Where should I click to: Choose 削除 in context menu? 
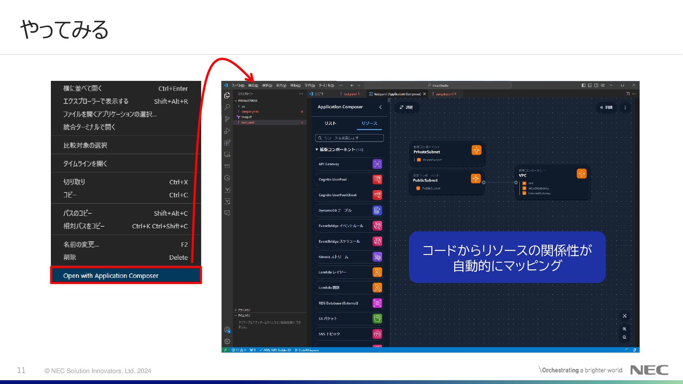126,257
